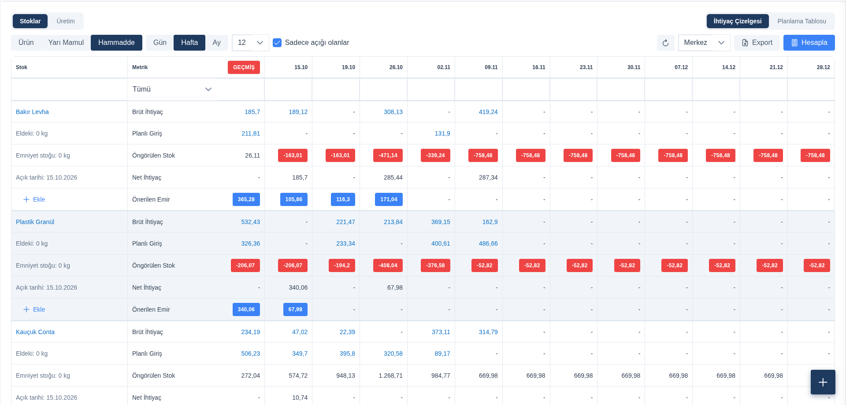Click Plastik Granül suggested order 67,98
The image size is (846, 405).
click(x=295, y=309)
